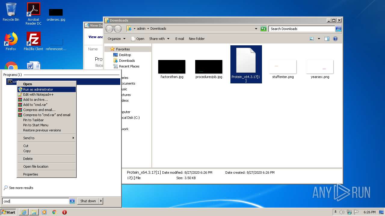Show hidden system tray icons
Image resolution: width=385 pixels, height=216 pixels.
[x=335, y=212]
